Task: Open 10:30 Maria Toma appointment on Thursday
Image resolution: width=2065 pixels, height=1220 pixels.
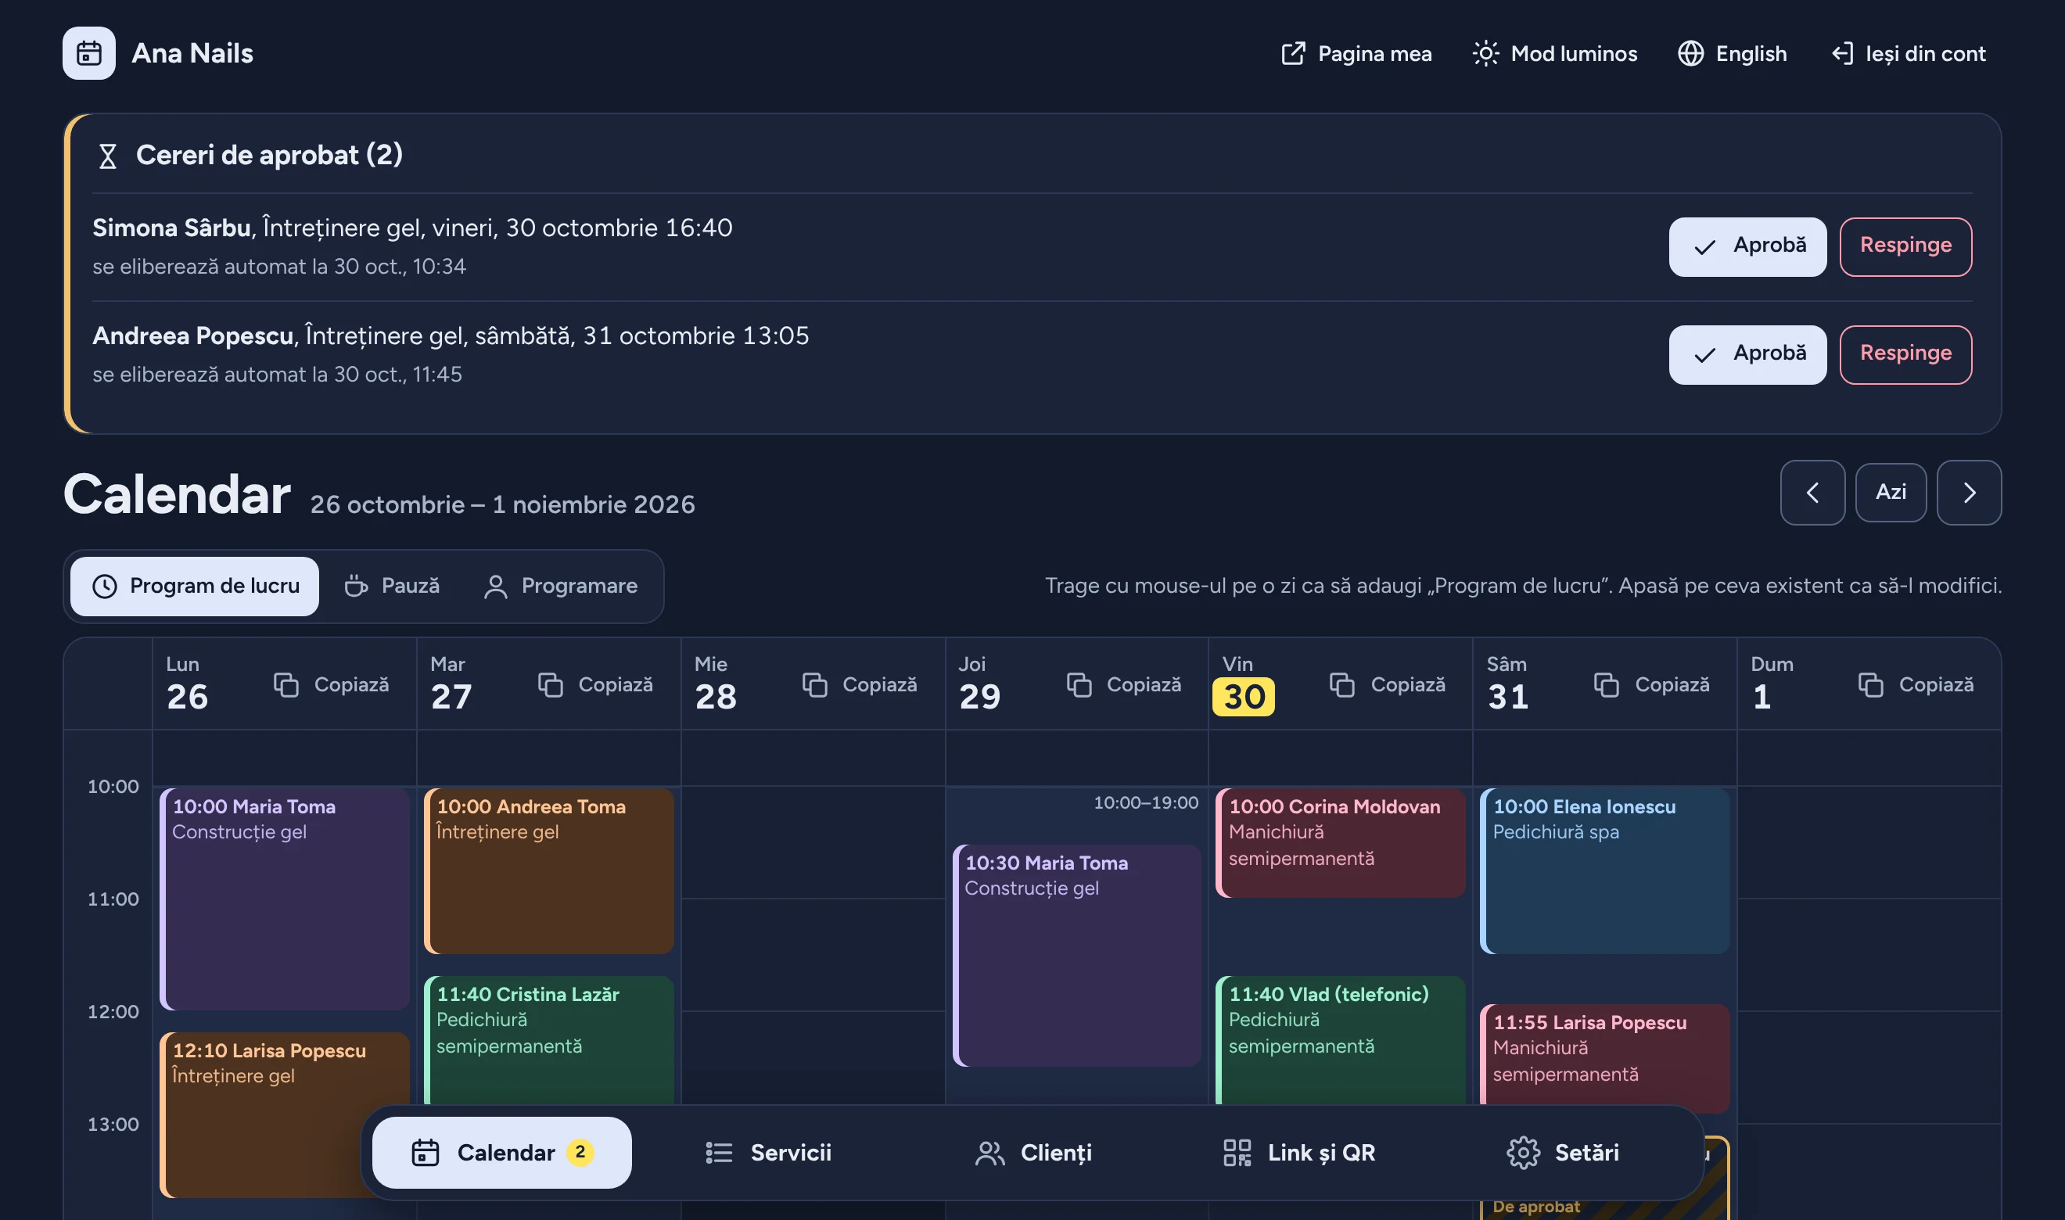Action: [1077, 956]
